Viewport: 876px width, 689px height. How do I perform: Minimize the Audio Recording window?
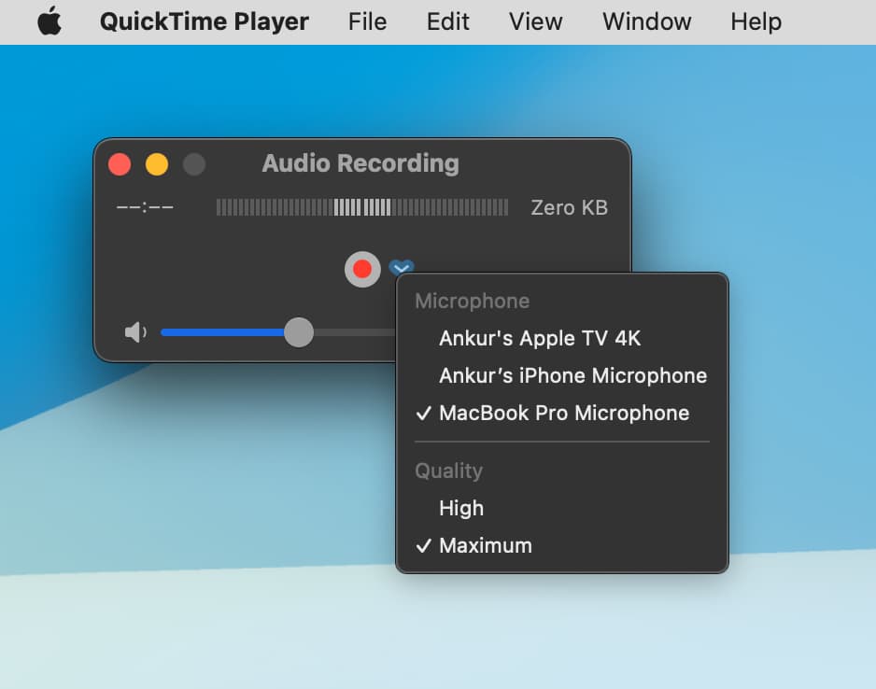157,164
